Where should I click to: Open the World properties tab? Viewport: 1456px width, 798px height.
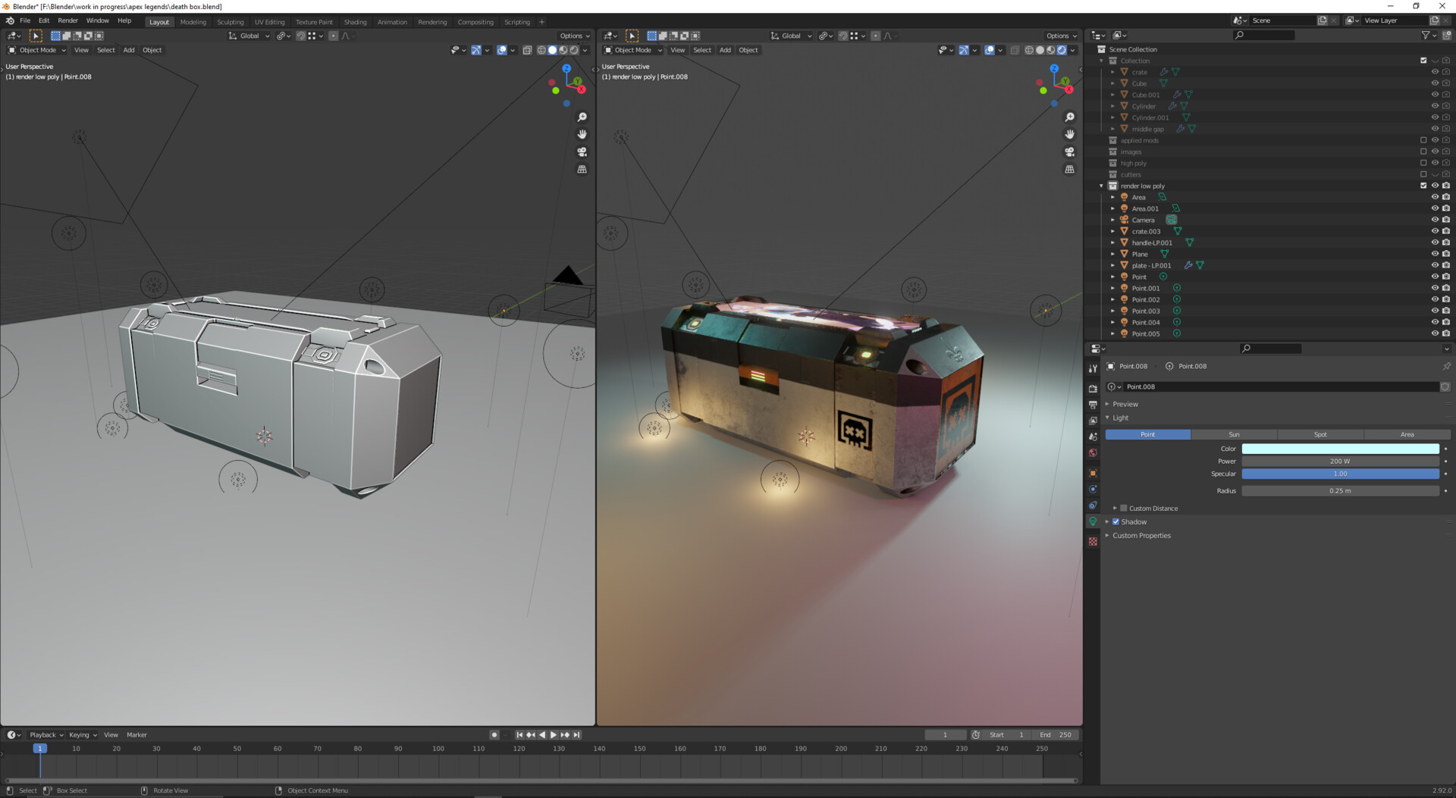1093,453
